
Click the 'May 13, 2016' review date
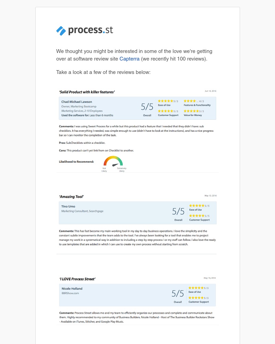click(210, 195)
